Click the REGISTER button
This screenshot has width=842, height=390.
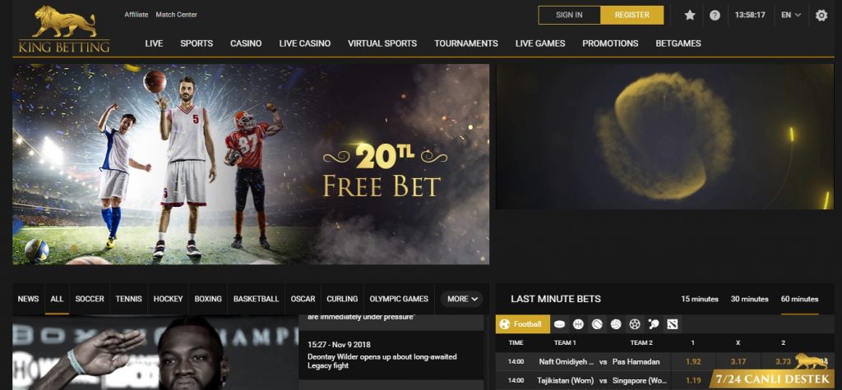pos(632,15)
